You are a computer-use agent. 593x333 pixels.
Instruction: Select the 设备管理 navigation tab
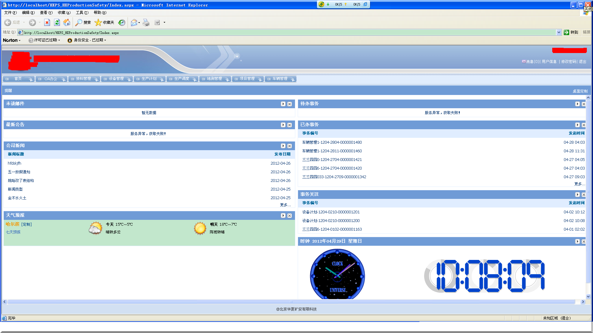click(x=117, y=79)
